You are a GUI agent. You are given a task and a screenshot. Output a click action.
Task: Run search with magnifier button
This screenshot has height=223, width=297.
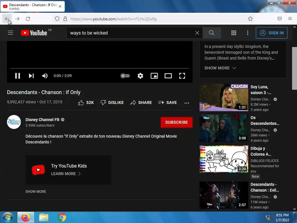211,33
